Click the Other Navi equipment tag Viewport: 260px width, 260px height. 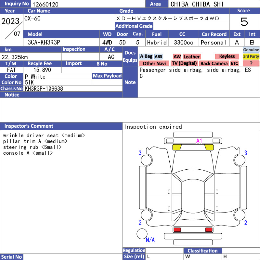(x=154, y=63)
